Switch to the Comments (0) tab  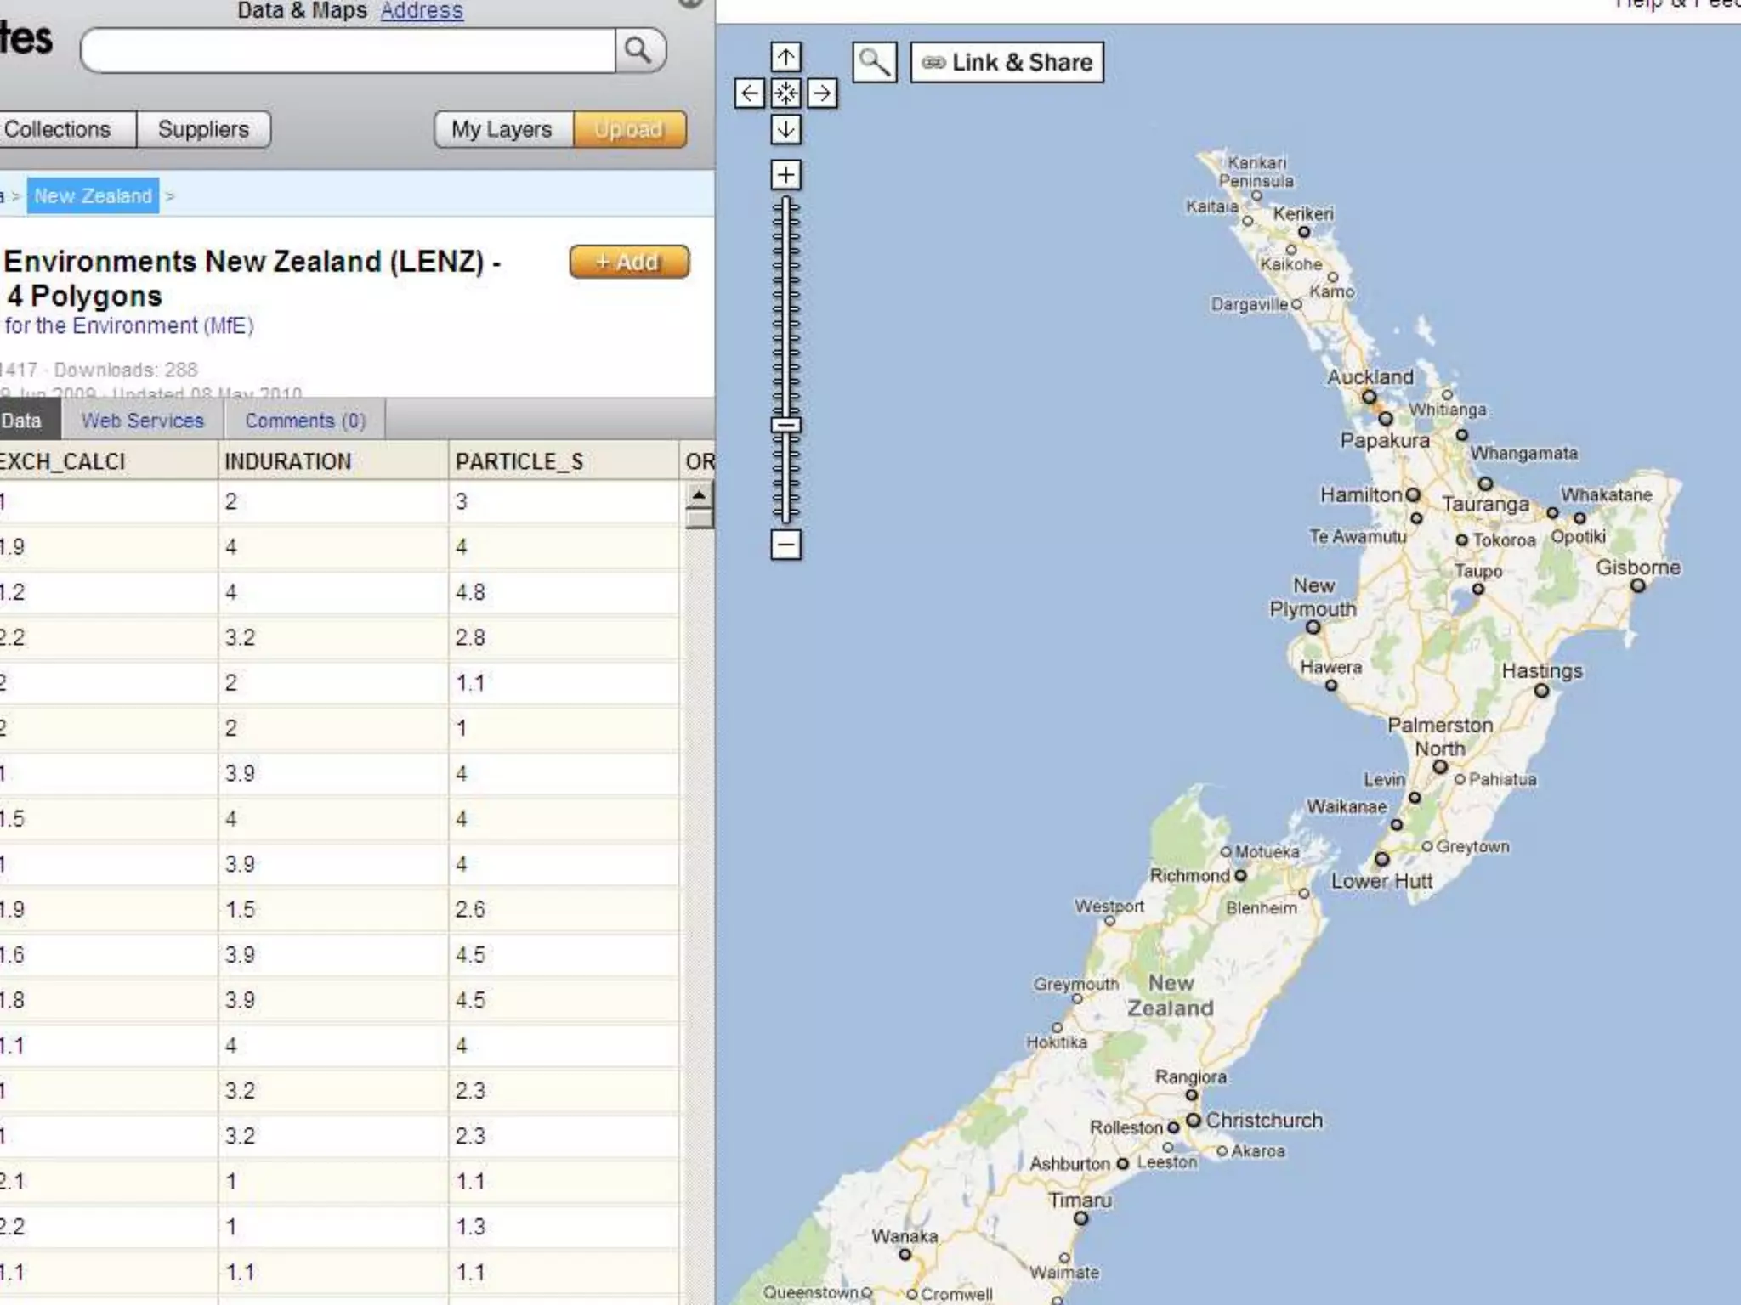point(305,421)
